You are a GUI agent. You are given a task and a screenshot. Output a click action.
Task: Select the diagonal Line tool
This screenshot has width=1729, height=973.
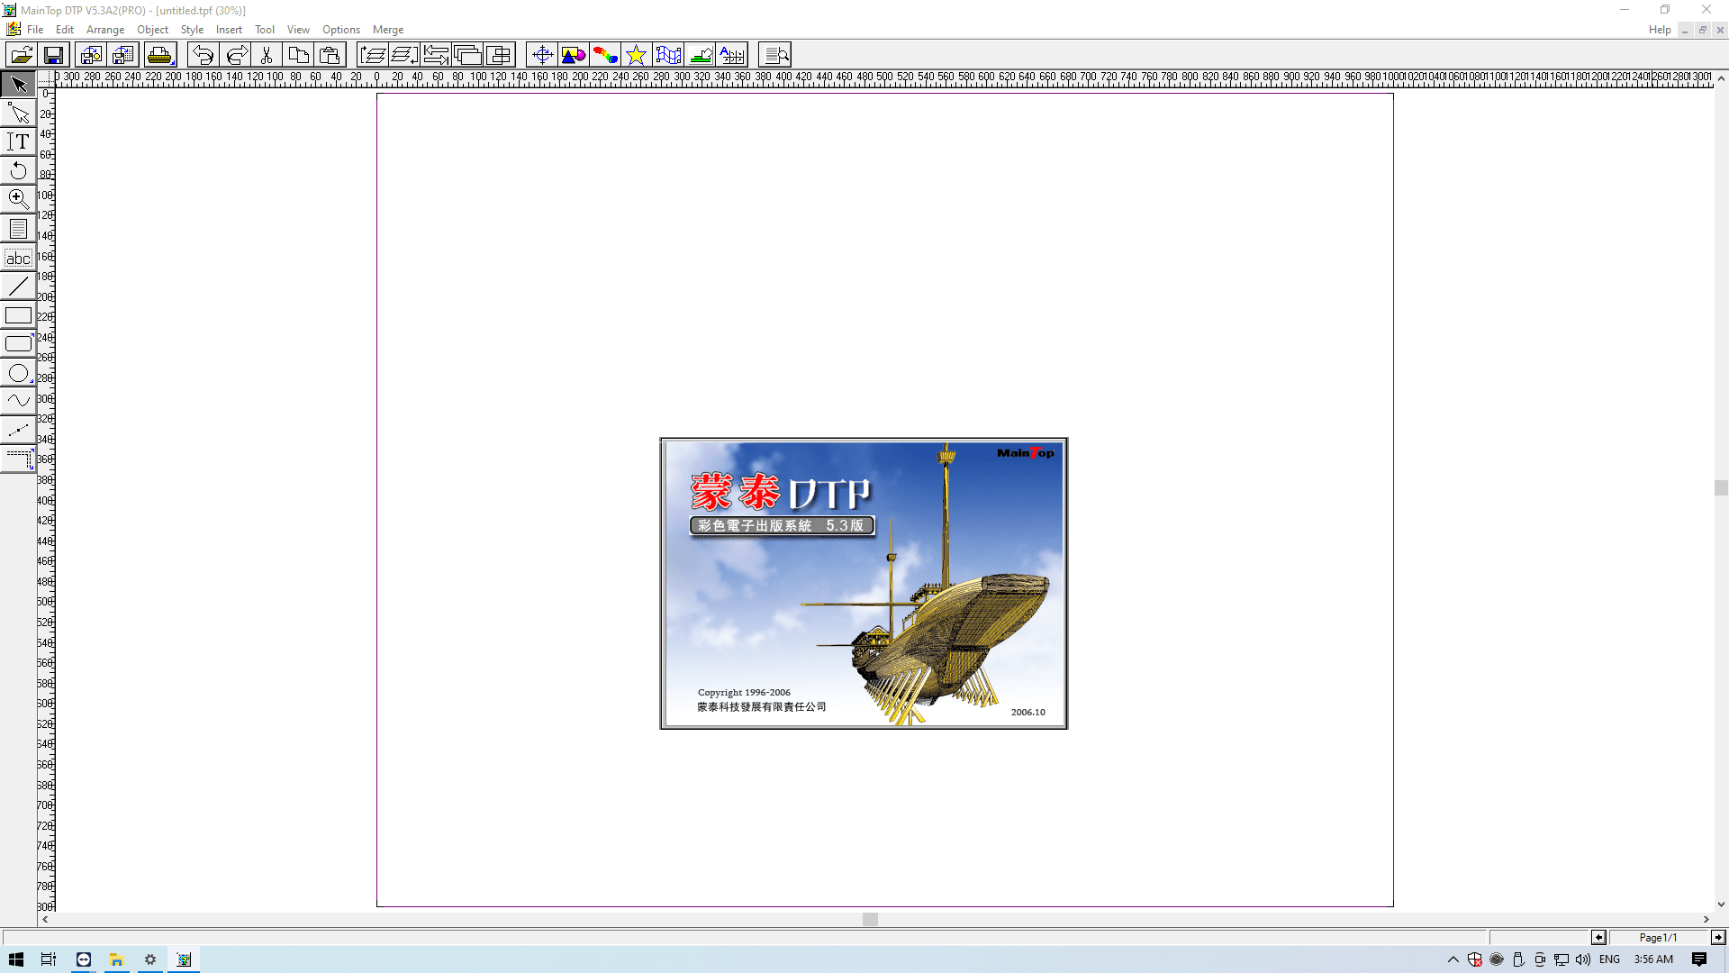click(18, 286)
